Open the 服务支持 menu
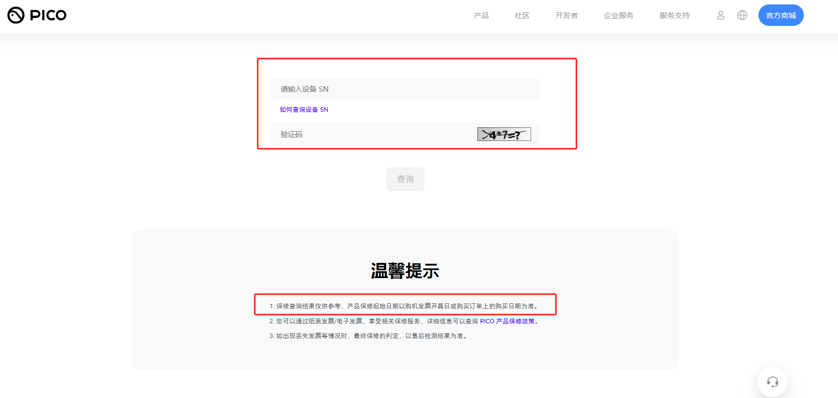The height and width of the screenshot is (398, 838). click(674, 16)
